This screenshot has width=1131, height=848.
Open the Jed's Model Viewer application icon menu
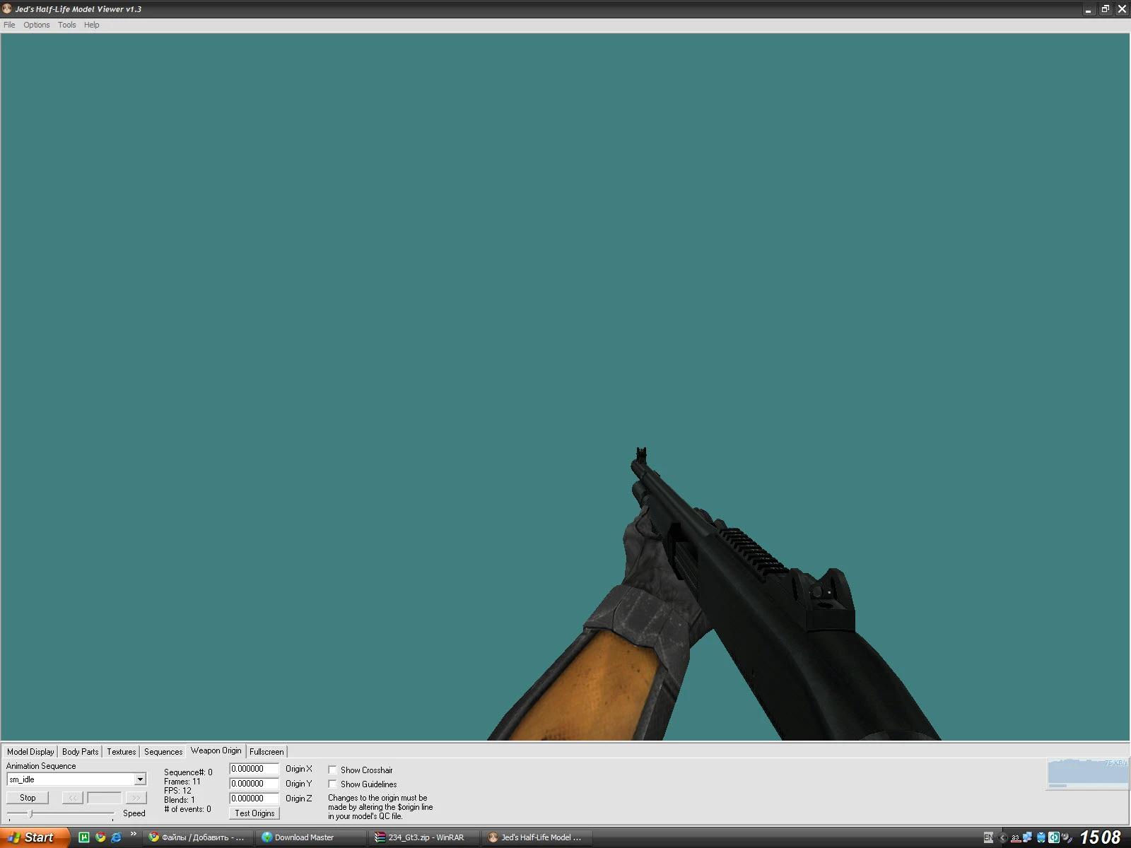[x=7, y=9]
